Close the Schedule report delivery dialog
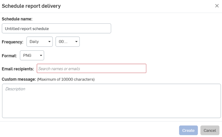This screenshot has width=222, height=137. 217,6
